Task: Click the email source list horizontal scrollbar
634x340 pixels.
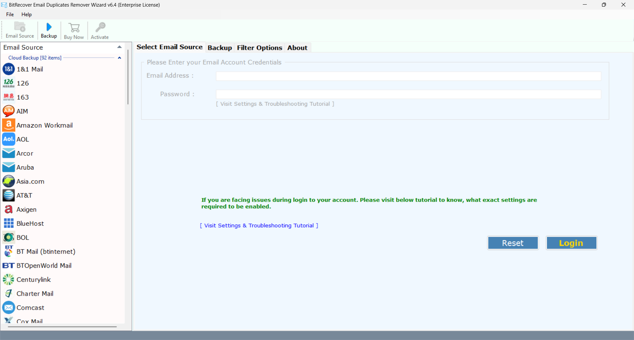Action: pyautogui.click(x=62, y=327)
